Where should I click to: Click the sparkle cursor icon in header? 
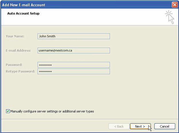point(170,17)
